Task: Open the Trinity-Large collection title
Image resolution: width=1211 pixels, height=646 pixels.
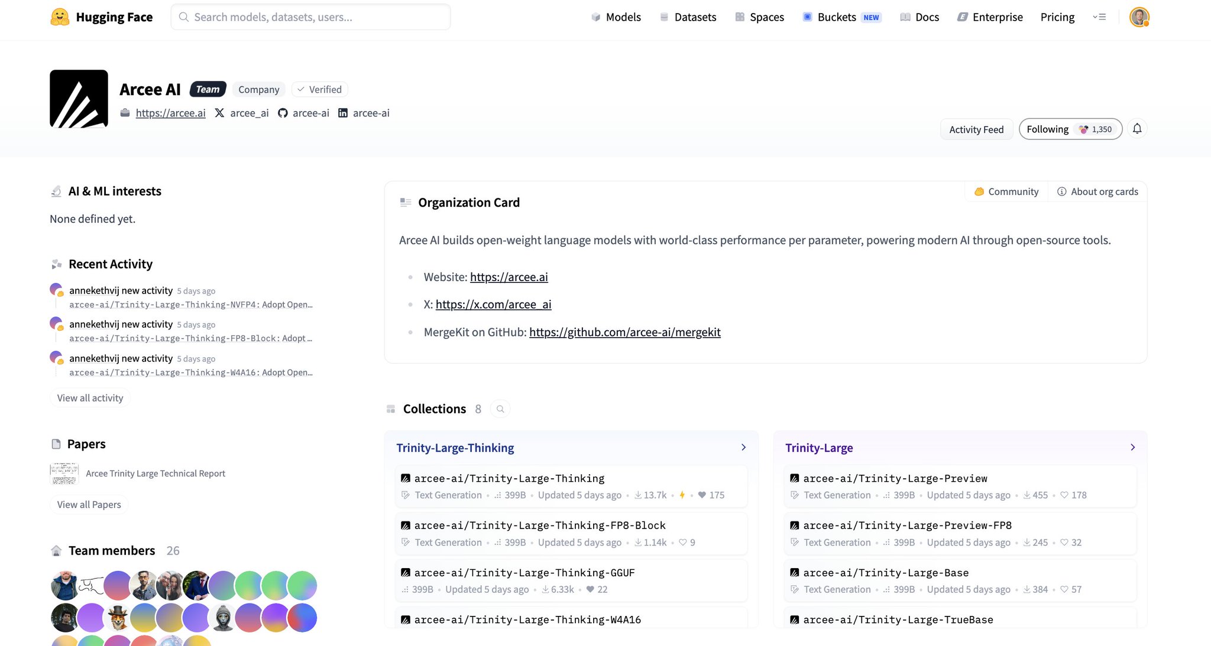Action: 819,448
